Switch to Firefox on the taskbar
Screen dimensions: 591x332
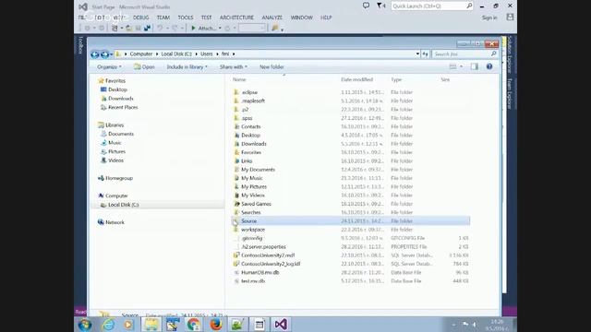pos(215,325)
